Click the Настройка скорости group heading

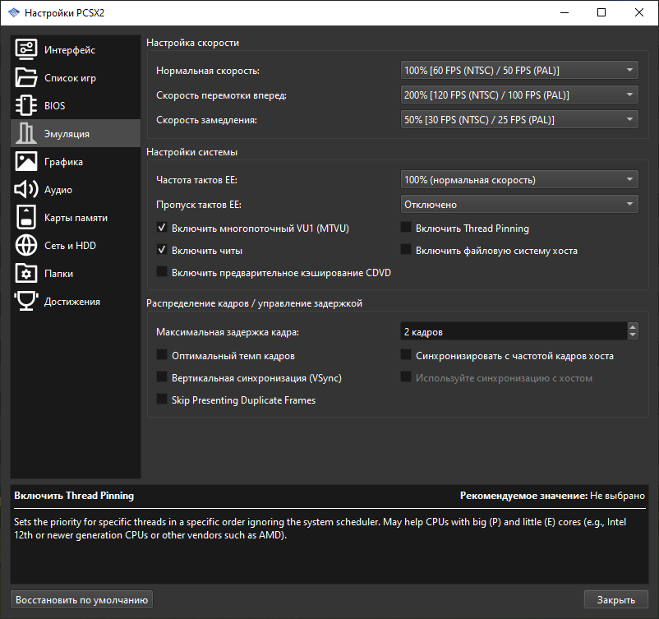tap(192, 43)
